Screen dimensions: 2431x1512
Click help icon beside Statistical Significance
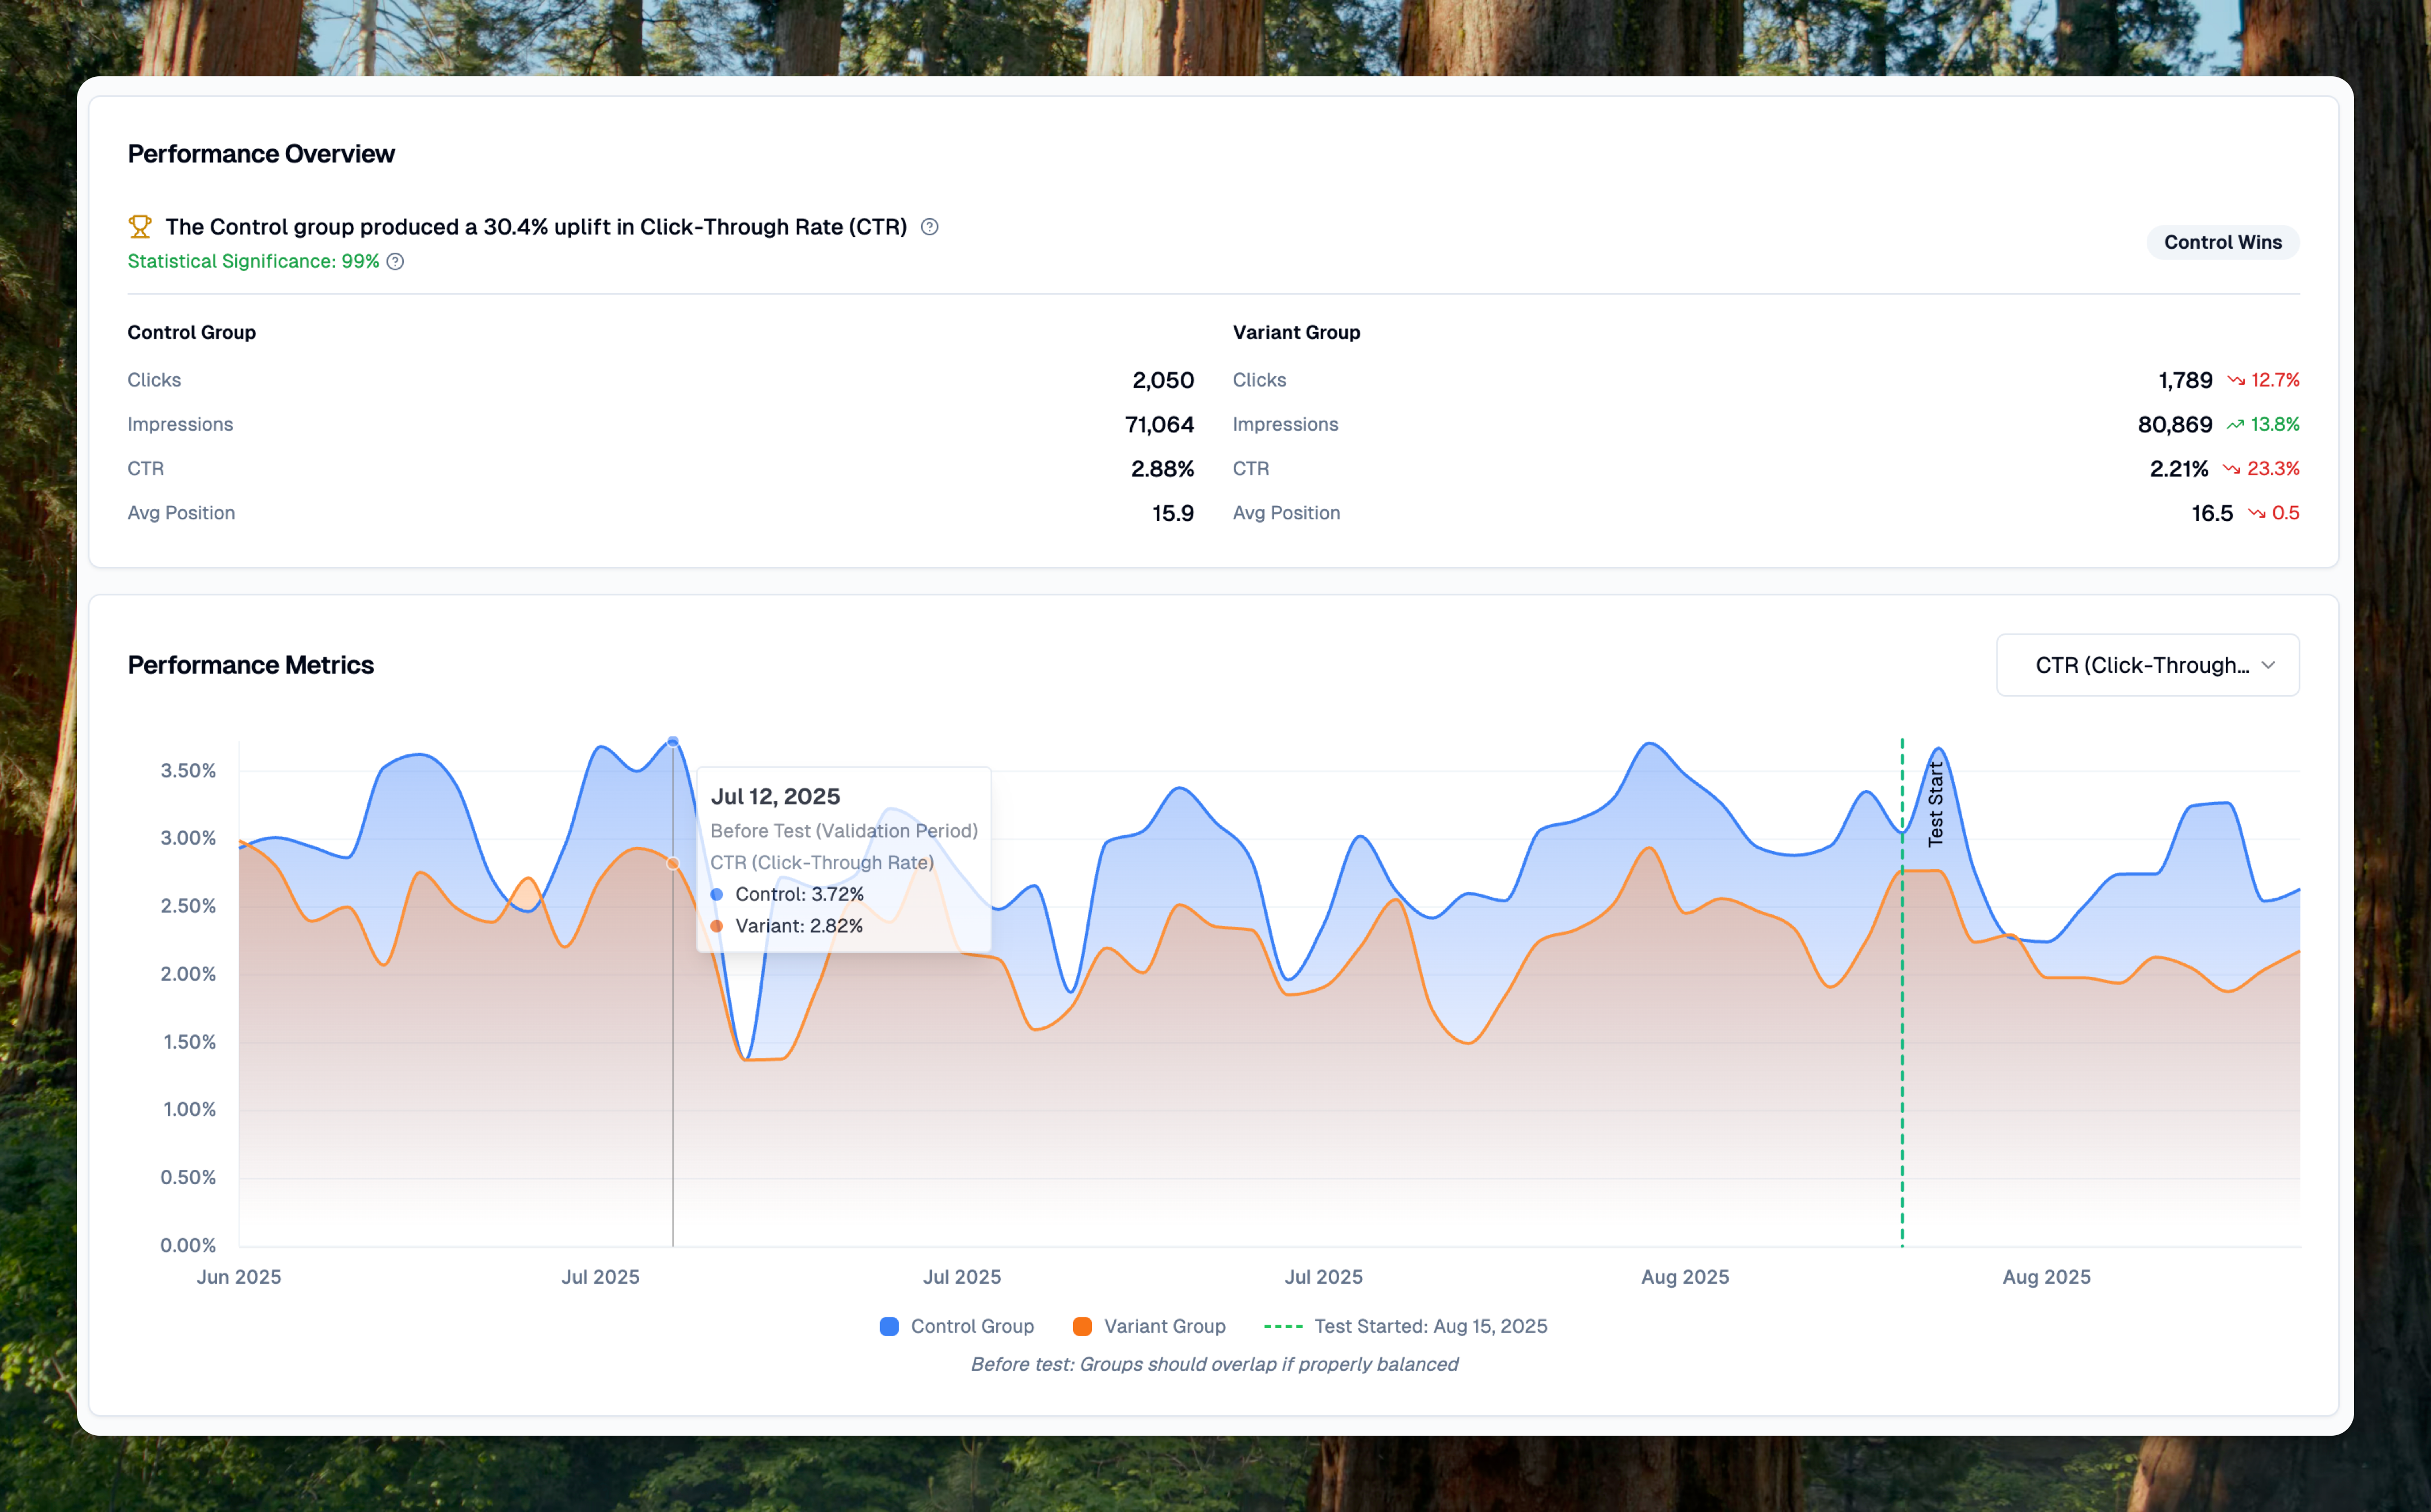tap(395, 262)
